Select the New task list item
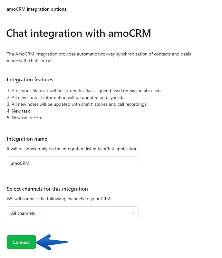This screenshot has height=258, width=222. (x=18, y=111)
